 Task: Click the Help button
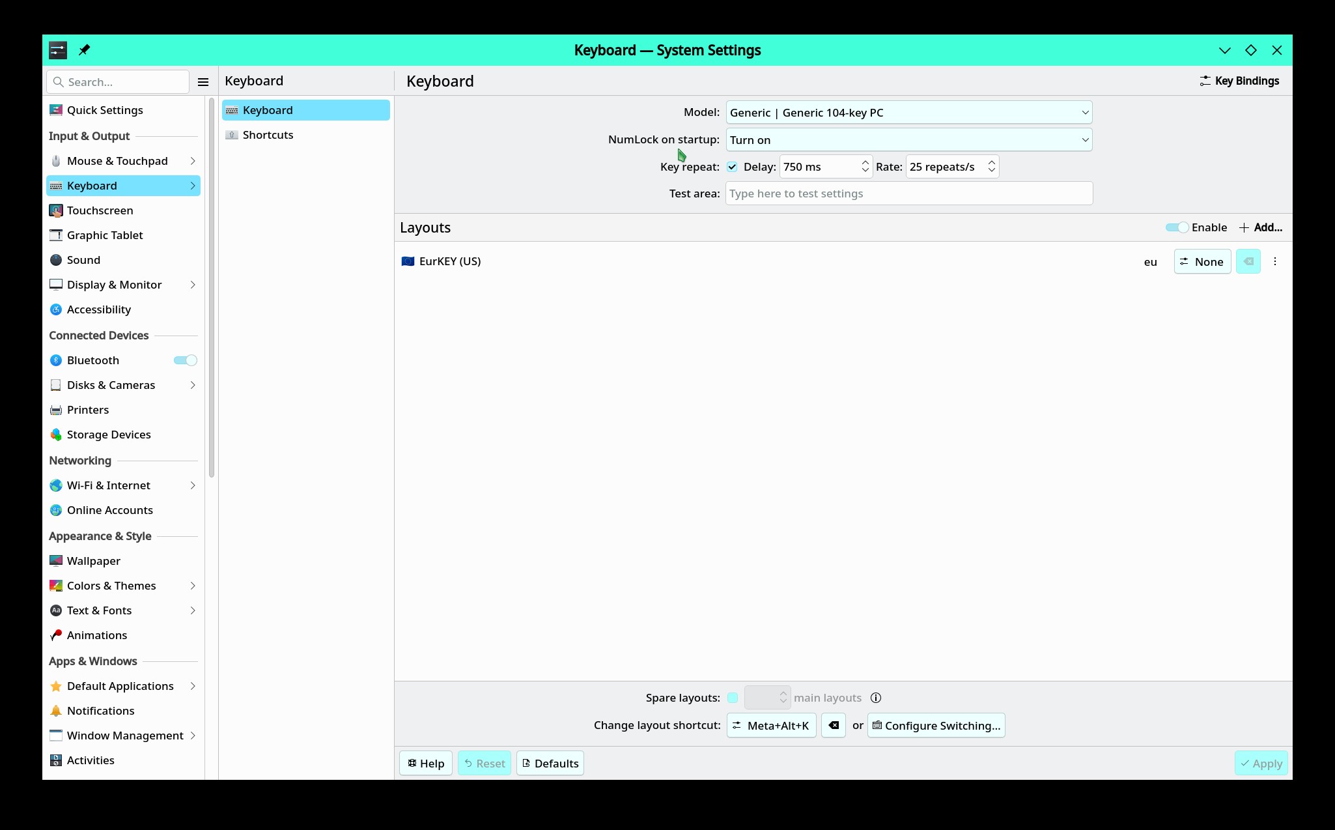point(426,763)
